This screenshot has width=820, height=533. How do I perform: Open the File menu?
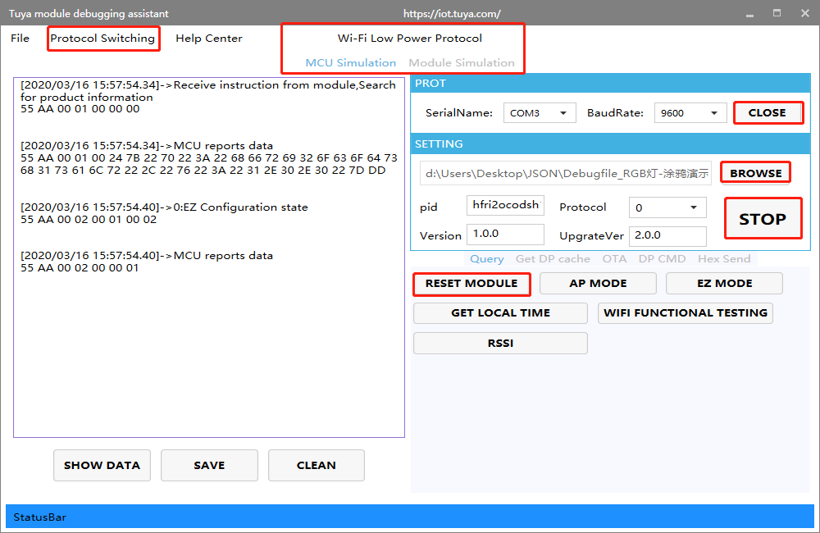click(20, 39)
